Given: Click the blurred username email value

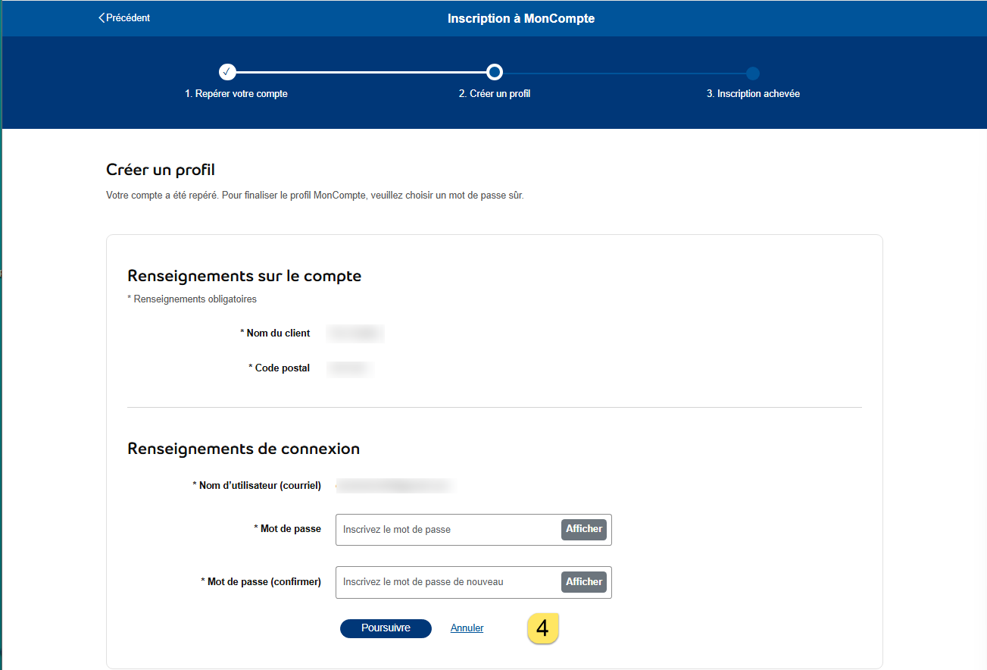Looking at the screenshot, I should coord(395,486).
